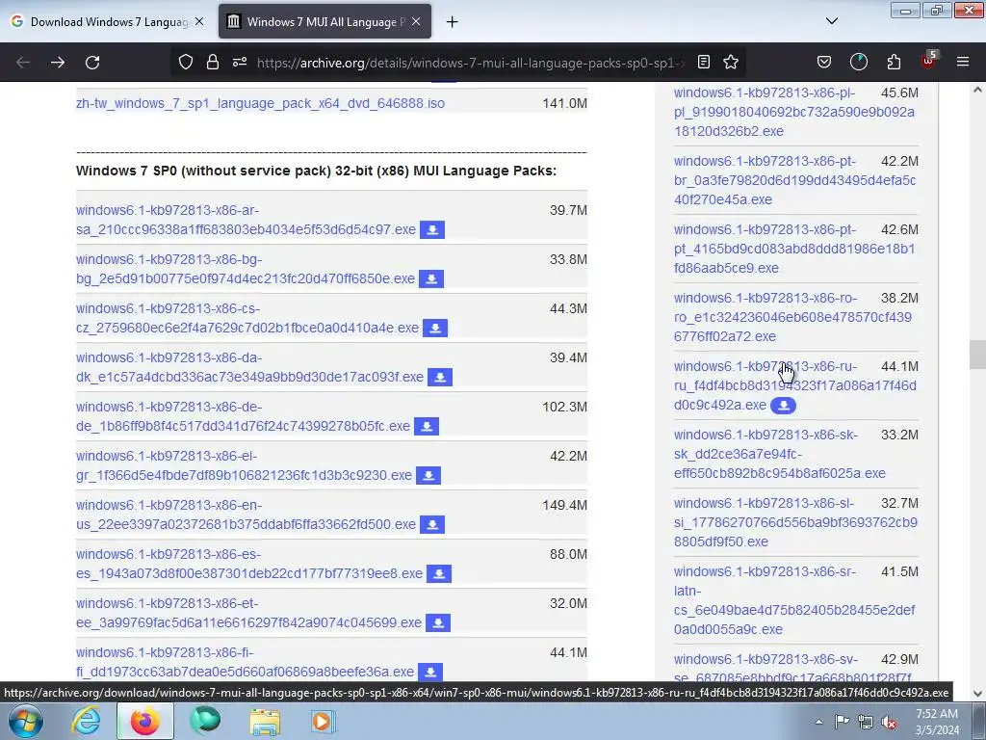Go forward in browser history
The image size is (986, 740).
click(58, 63)
